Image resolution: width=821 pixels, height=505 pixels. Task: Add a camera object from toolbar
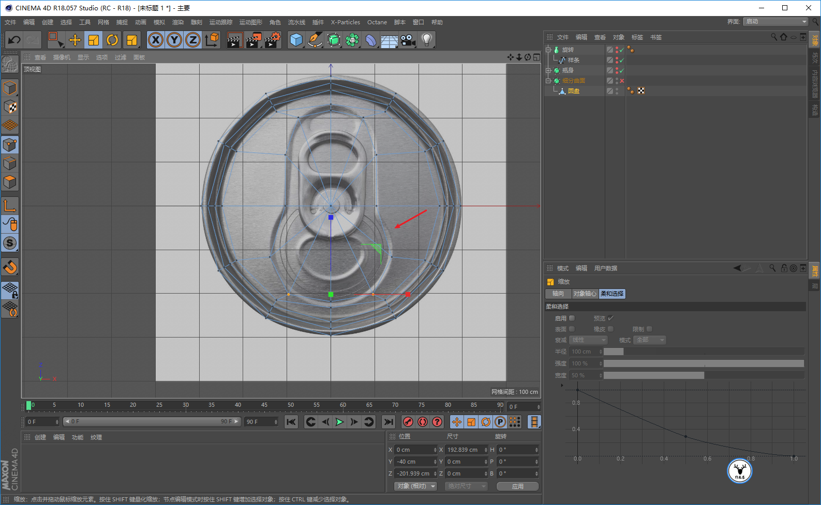click(x=408, y=40)
